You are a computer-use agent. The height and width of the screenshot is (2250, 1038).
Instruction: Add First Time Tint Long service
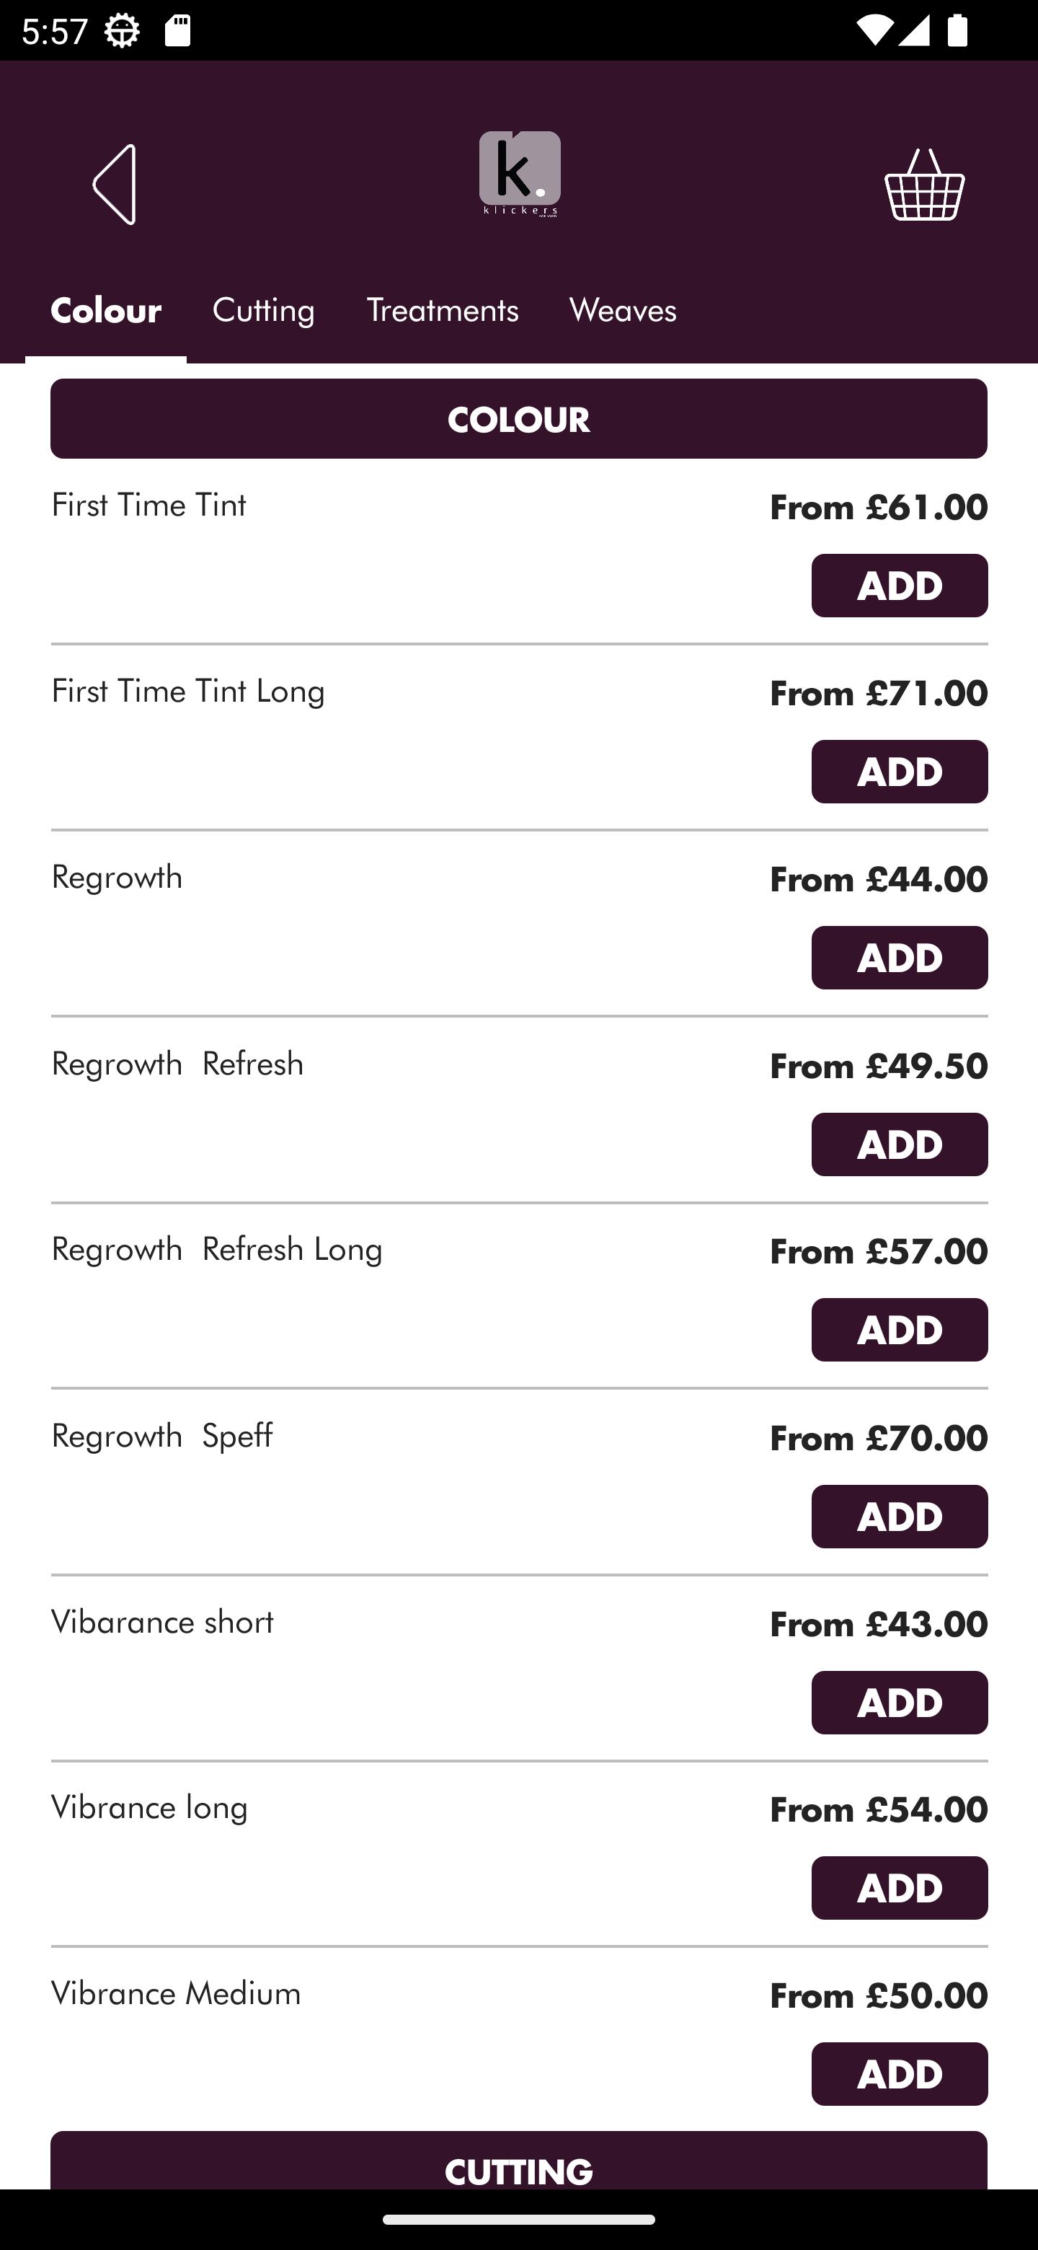point(899,771)
